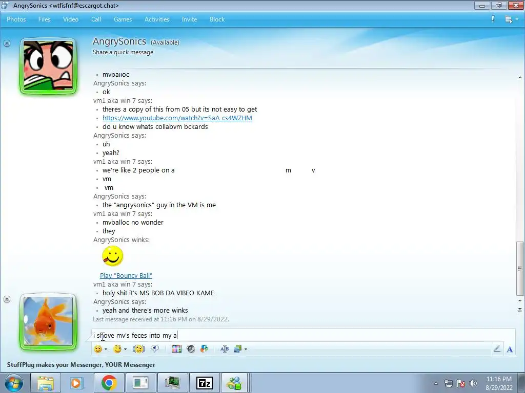This screenshot has width=525, height=393.
Task: Click the "yeah and there's more winks" message
Action: [145, 311]
